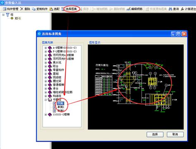Click the 恢复原始图集 toolbar icon

coord(148,9)
